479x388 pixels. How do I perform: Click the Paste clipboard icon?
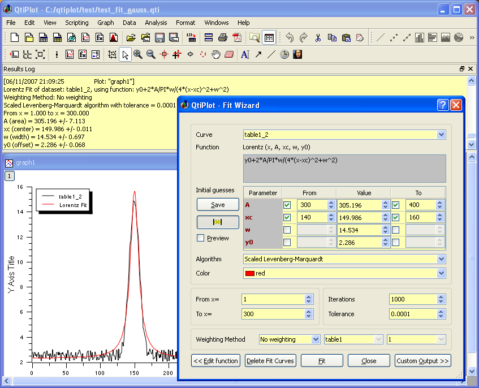[346, 37]
